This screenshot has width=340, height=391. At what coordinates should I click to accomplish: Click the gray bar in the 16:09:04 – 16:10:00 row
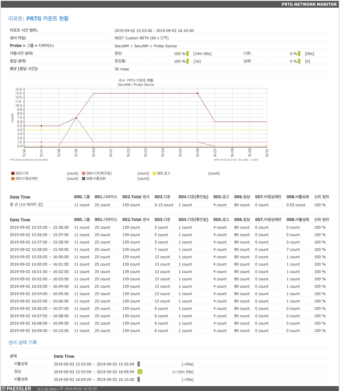139,379
